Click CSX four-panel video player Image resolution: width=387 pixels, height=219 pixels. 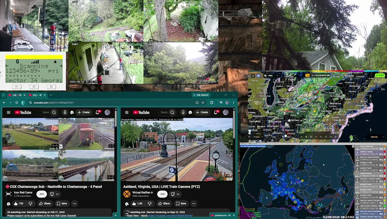click(58, 150)
